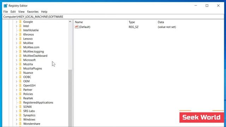The width and height of the screenshot is (226, 127).
Task: Select the Realtek key label
Action: click(28, 98)
